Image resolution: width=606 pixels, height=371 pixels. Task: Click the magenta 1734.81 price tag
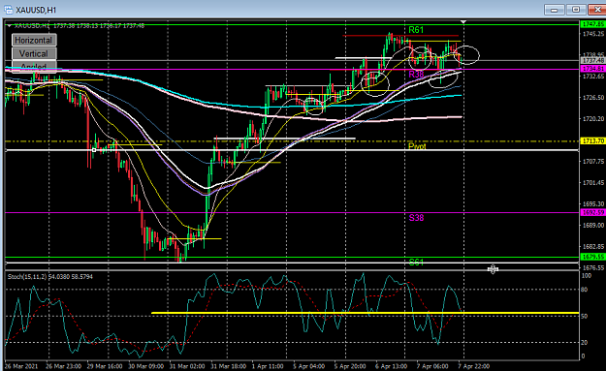[x=592, y=69]
